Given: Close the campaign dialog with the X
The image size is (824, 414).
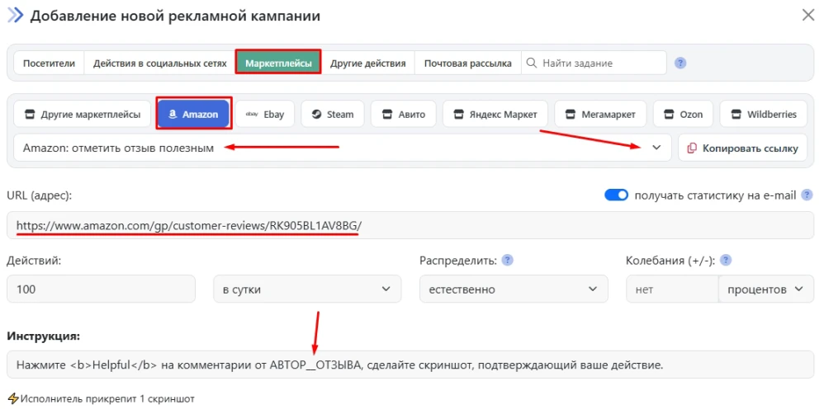Looking at the screenshot, I should 808,15.
